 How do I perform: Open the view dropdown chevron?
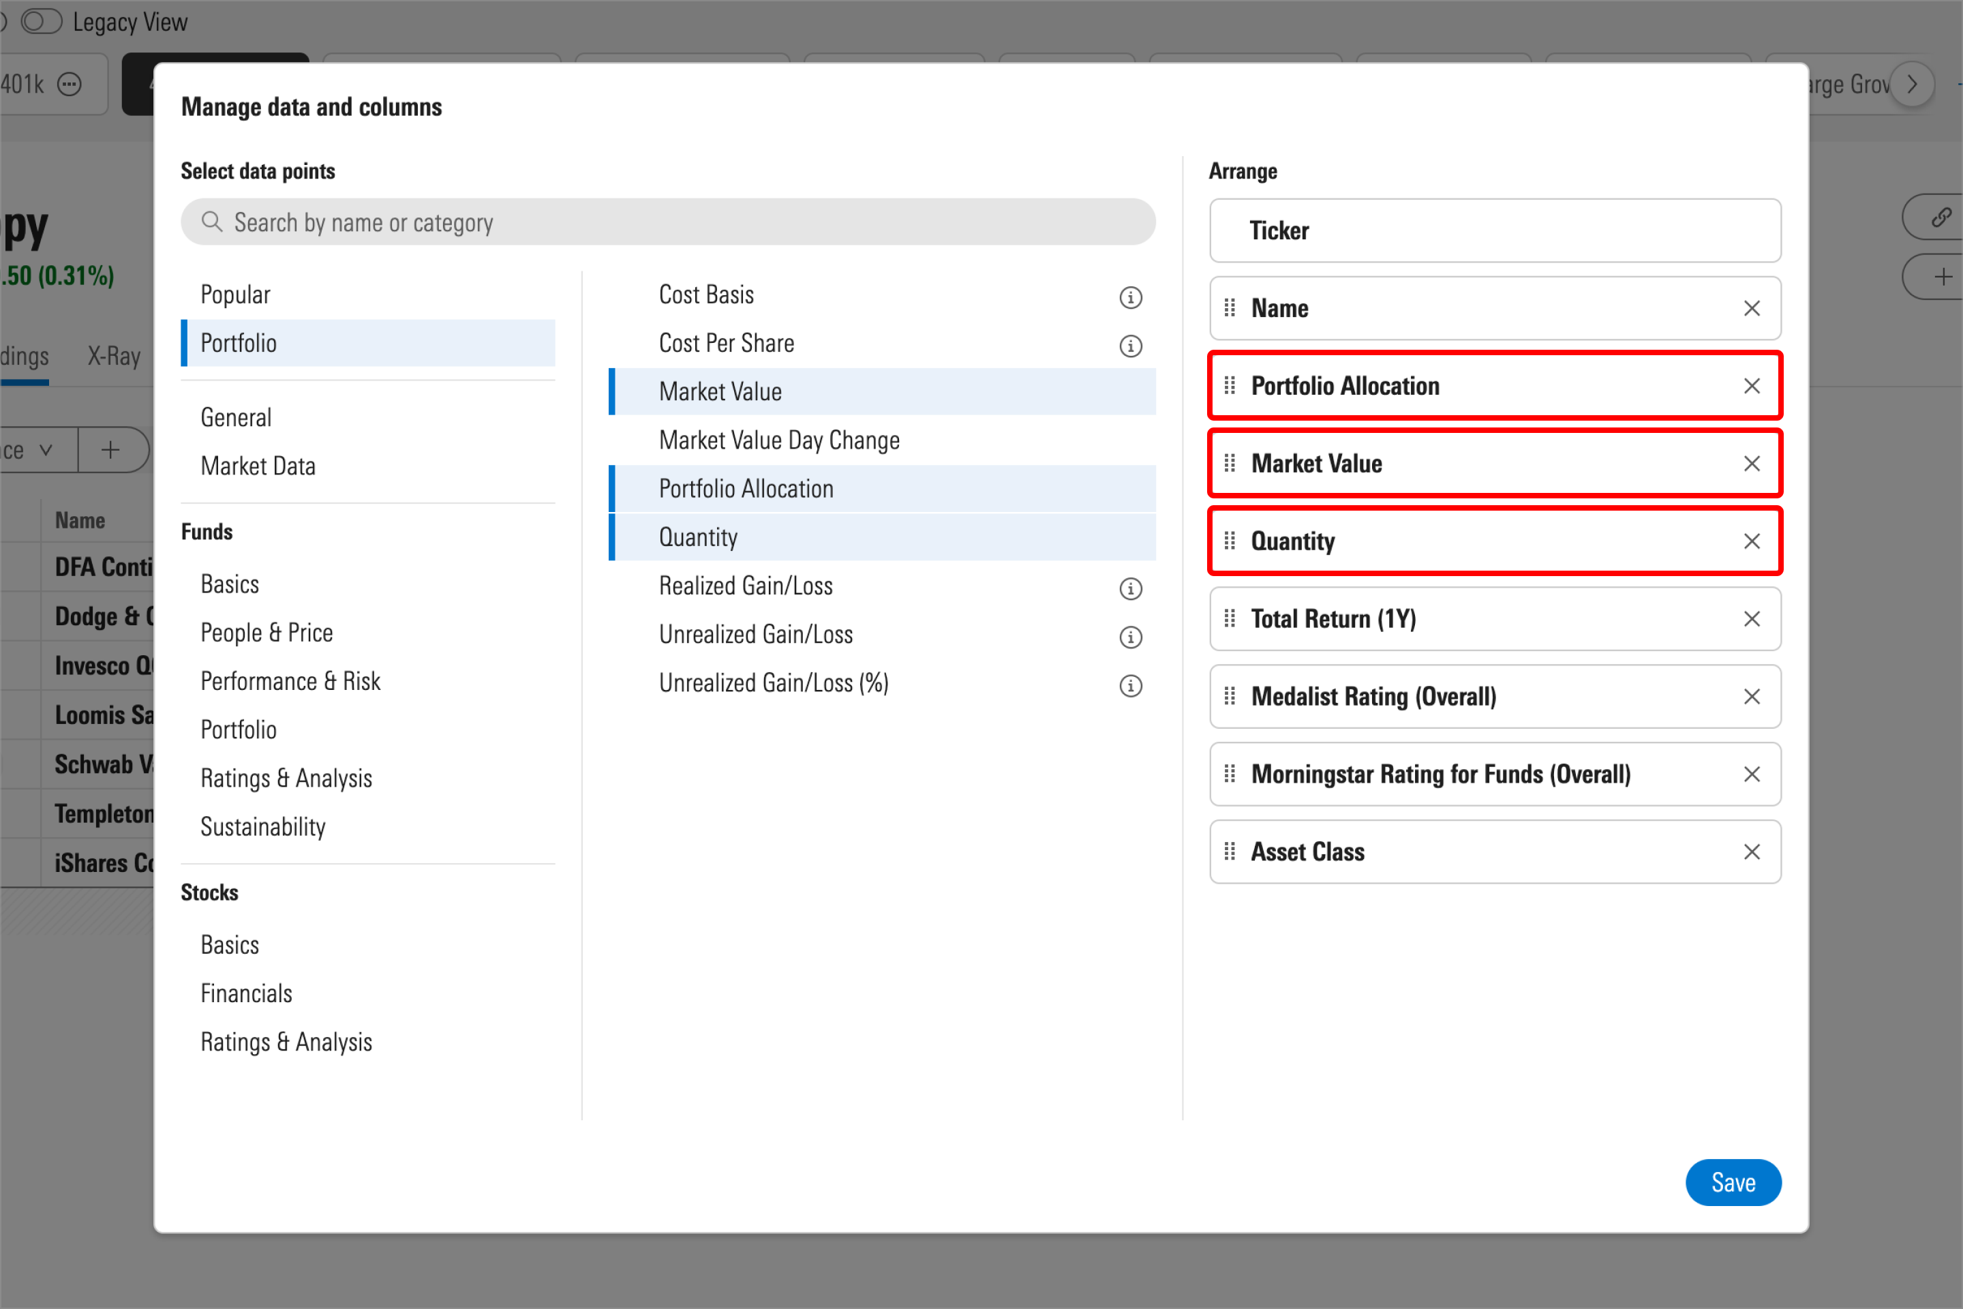(46, 450)
